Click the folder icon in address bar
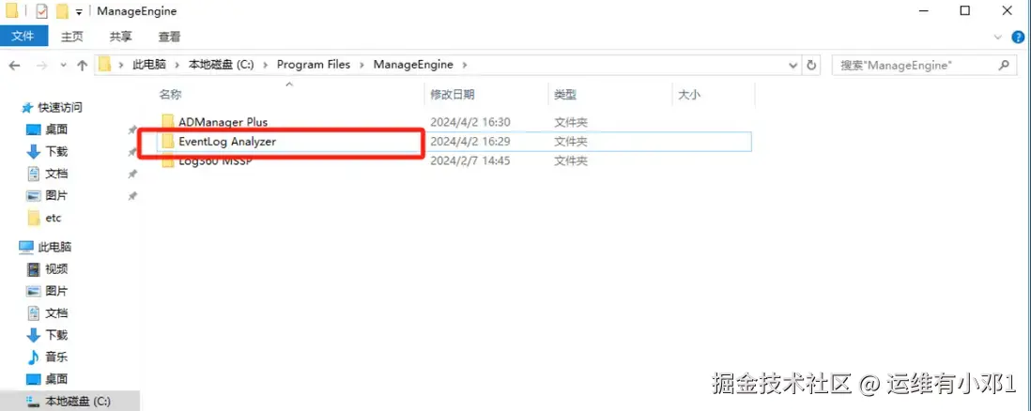 [104, 65]
